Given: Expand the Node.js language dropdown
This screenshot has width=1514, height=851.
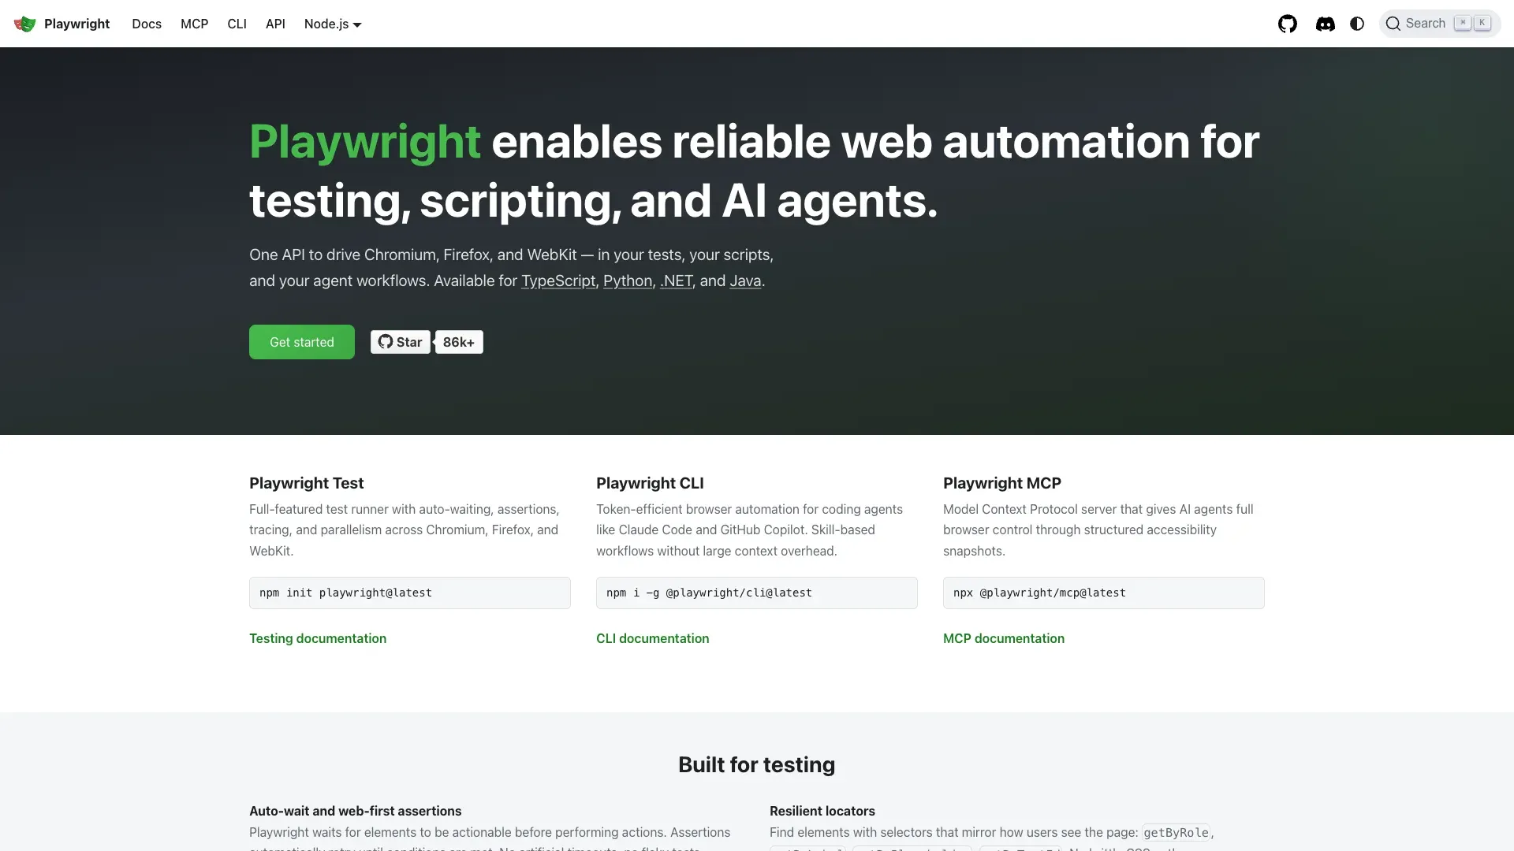Looking at the screenshot, I should 332,24.
